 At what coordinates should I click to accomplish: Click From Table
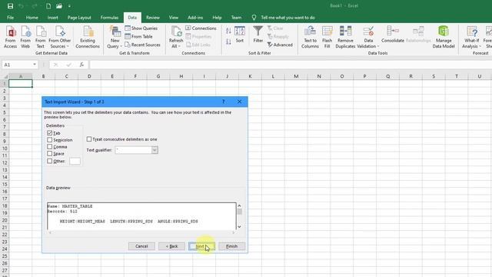tap(138, 36)
